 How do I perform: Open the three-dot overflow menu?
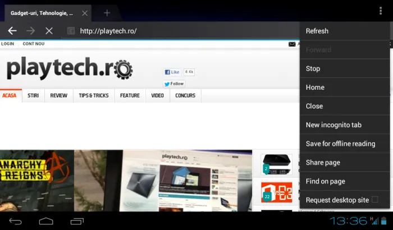(381, 11)
